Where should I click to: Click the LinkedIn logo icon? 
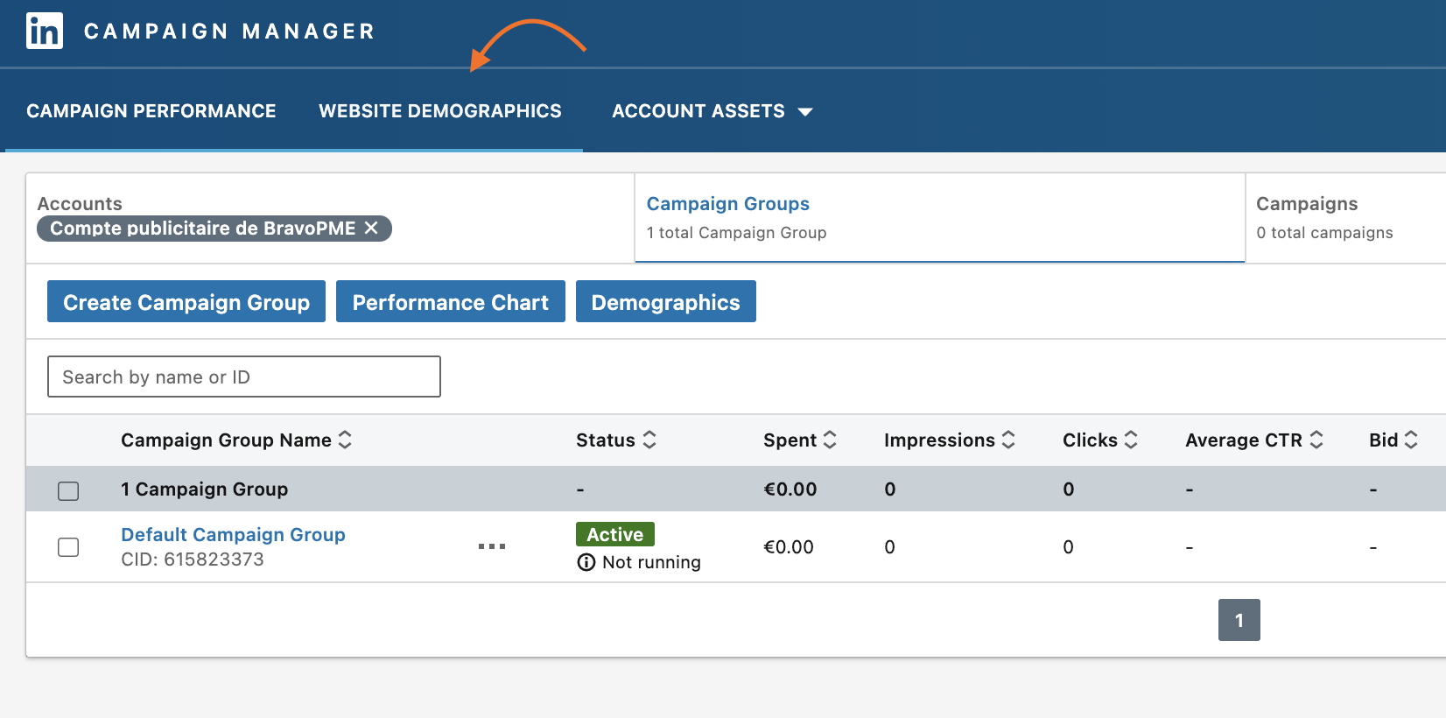pyautogui.click(x=45, y=32)
